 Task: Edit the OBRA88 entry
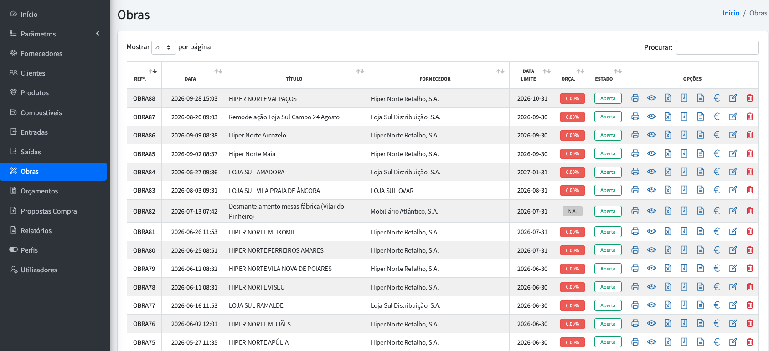[x=733, y=98]
